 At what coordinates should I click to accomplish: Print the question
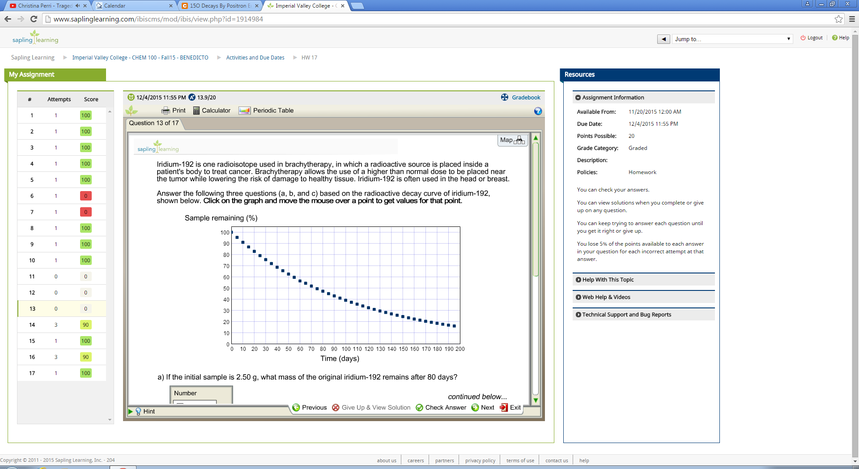click(x=174, y=111)
